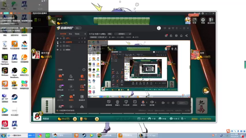Lock the fourth scene source
The image size is (246, 138).
pos(61,50)
